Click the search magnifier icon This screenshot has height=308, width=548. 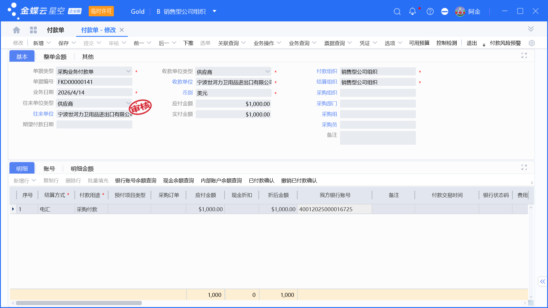[397, 11]
